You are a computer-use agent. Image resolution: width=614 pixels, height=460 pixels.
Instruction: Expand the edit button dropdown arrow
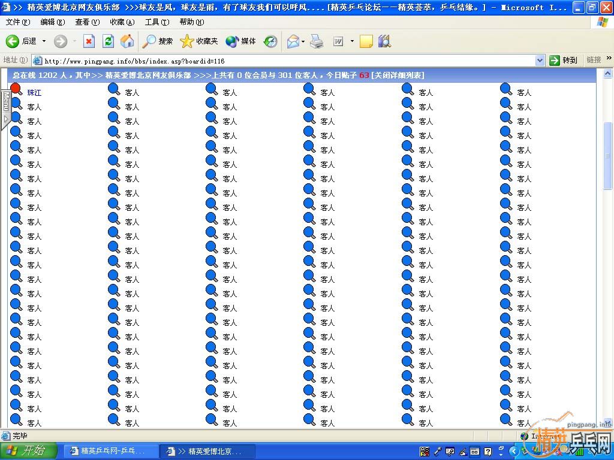pyautogui.click(x=352, y=41)
